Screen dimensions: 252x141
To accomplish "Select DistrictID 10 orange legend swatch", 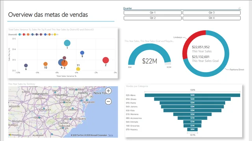I will [50, 34].
